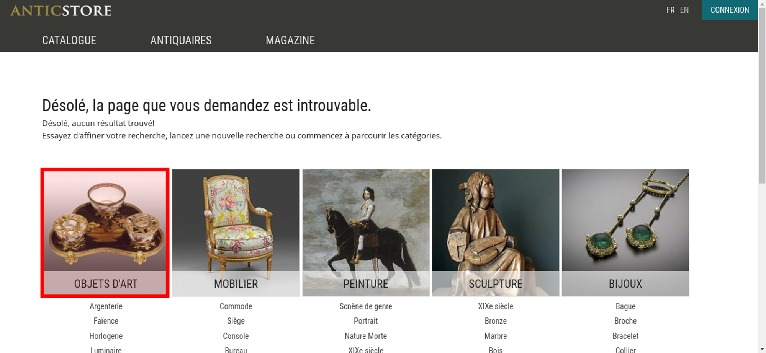Open the Horlogerie subcategory
766x353 pixels.
point(106,336)
